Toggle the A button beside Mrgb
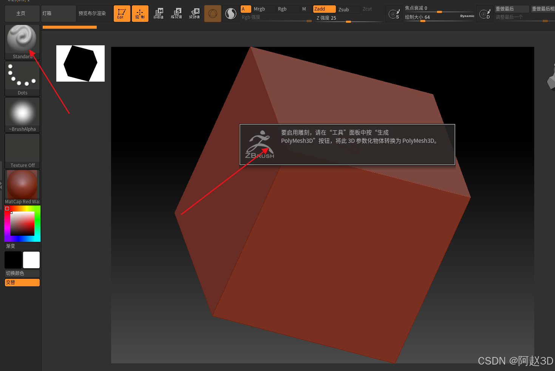 246,9
